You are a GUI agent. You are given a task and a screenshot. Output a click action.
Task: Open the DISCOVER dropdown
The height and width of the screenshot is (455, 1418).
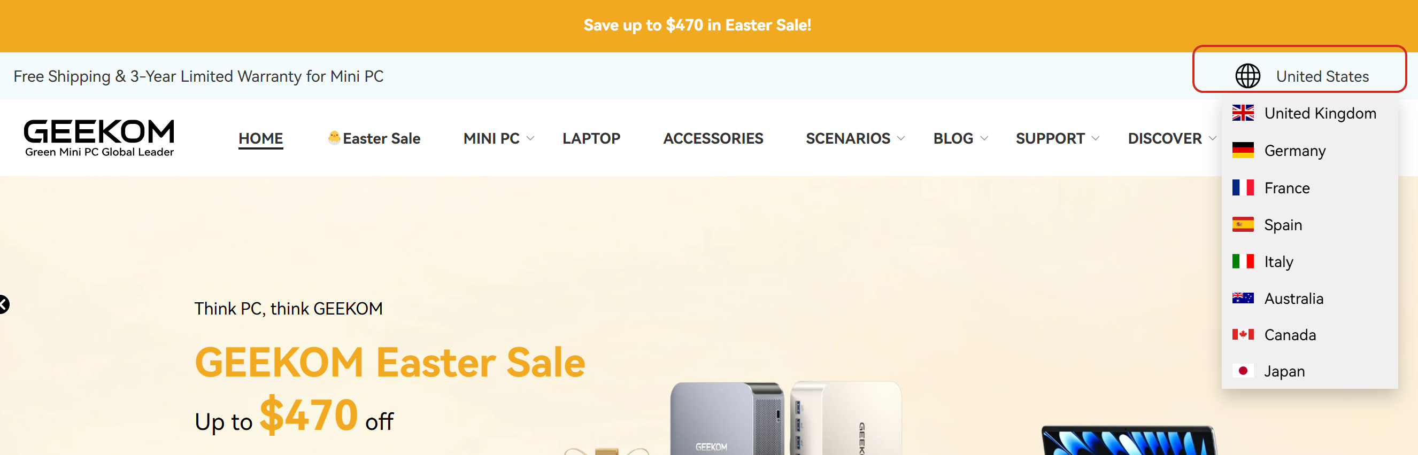[x=1172, y=138]
